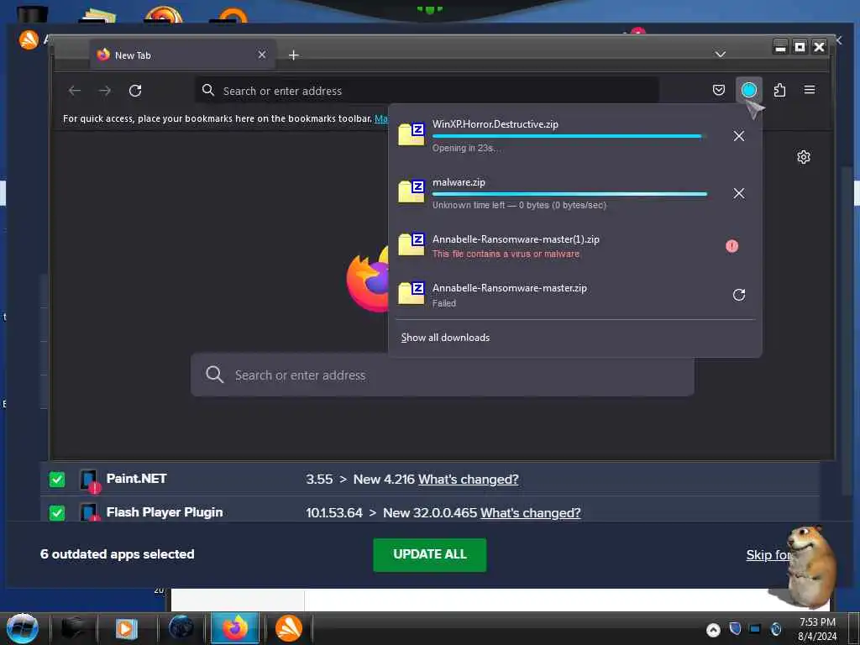Click the Annabelle-Ransomware-master(1).zip file name
860x645 pixels.
tap(516, 239)
